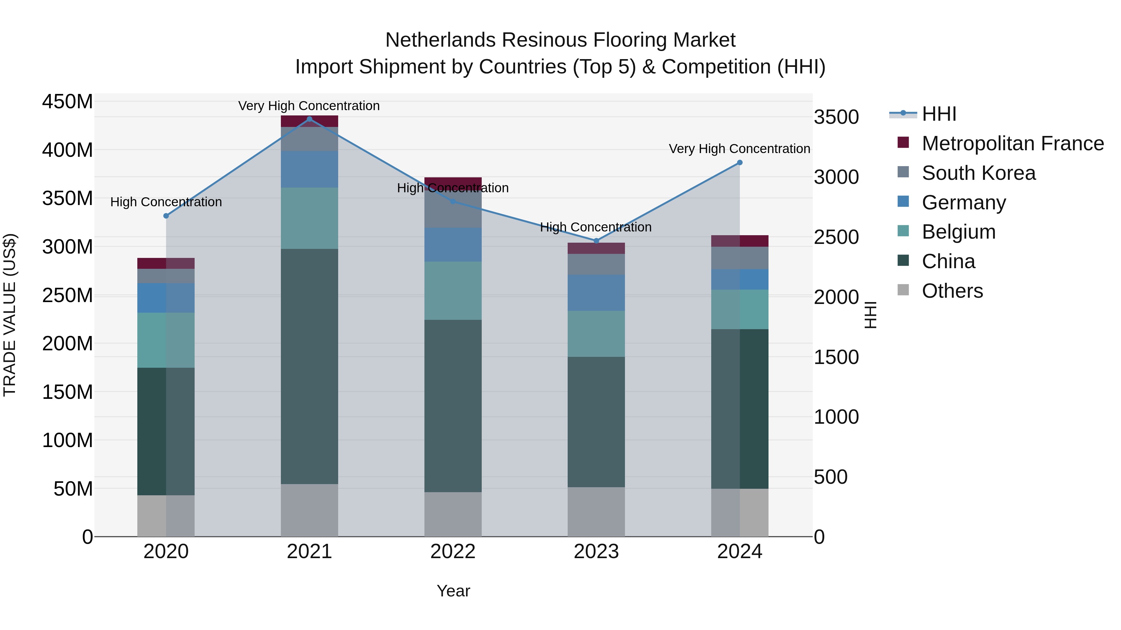
Task: Click the Others legend color swatch
Action: [903, 290]
